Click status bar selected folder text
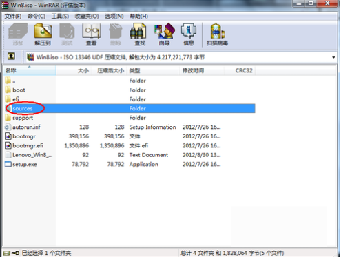 click(x=46, y=253)
